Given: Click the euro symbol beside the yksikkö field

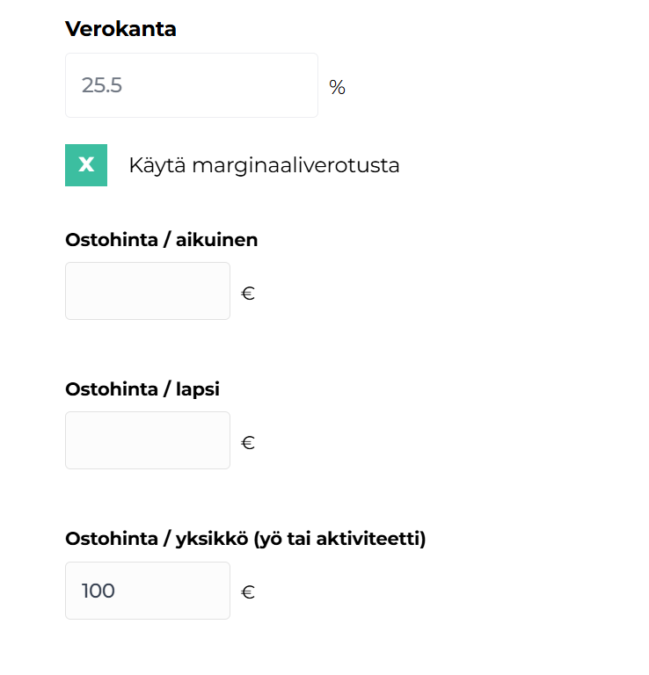Looking at the screenshot, I should (x=248, y=592).
